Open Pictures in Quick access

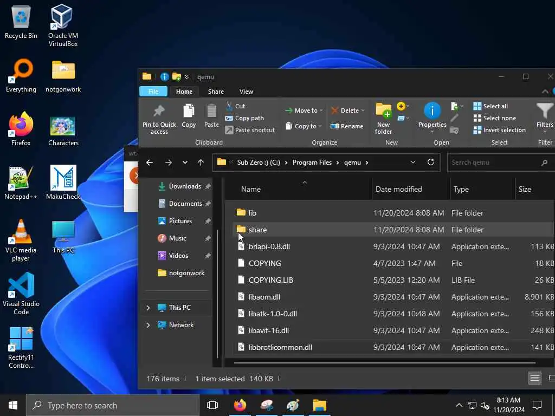point(184,221)
